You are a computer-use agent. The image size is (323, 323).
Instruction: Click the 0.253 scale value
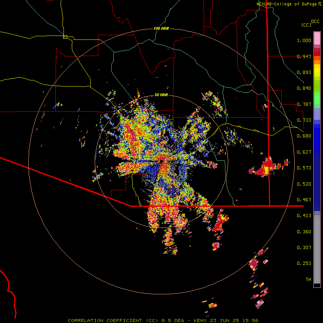click(x=304, y=263)
